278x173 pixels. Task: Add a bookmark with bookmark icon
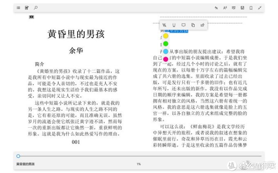(251, 8)
